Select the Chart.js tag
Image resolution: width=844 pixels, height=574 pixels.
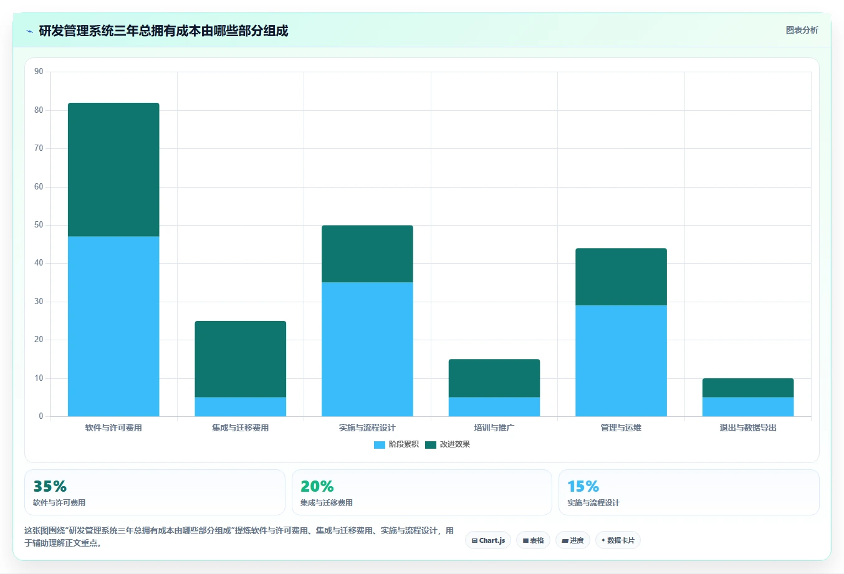coord(488,540)
